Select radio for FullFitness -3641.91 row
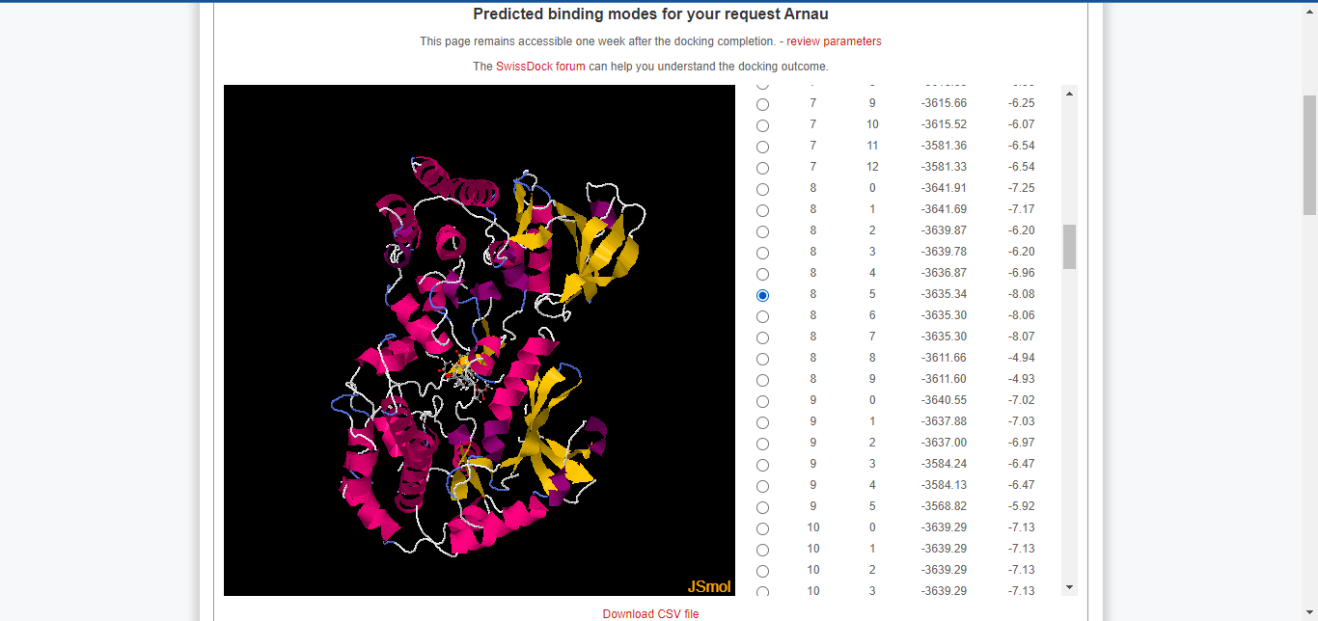Viewport: 1318px width, 621px height. 763,189
